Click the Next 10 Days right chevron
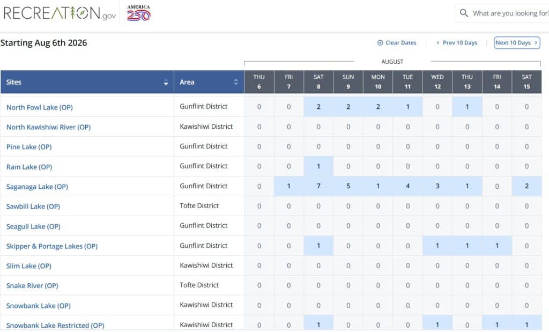The height and width of the screenshot is (332, 549). (x=537, y=43)
